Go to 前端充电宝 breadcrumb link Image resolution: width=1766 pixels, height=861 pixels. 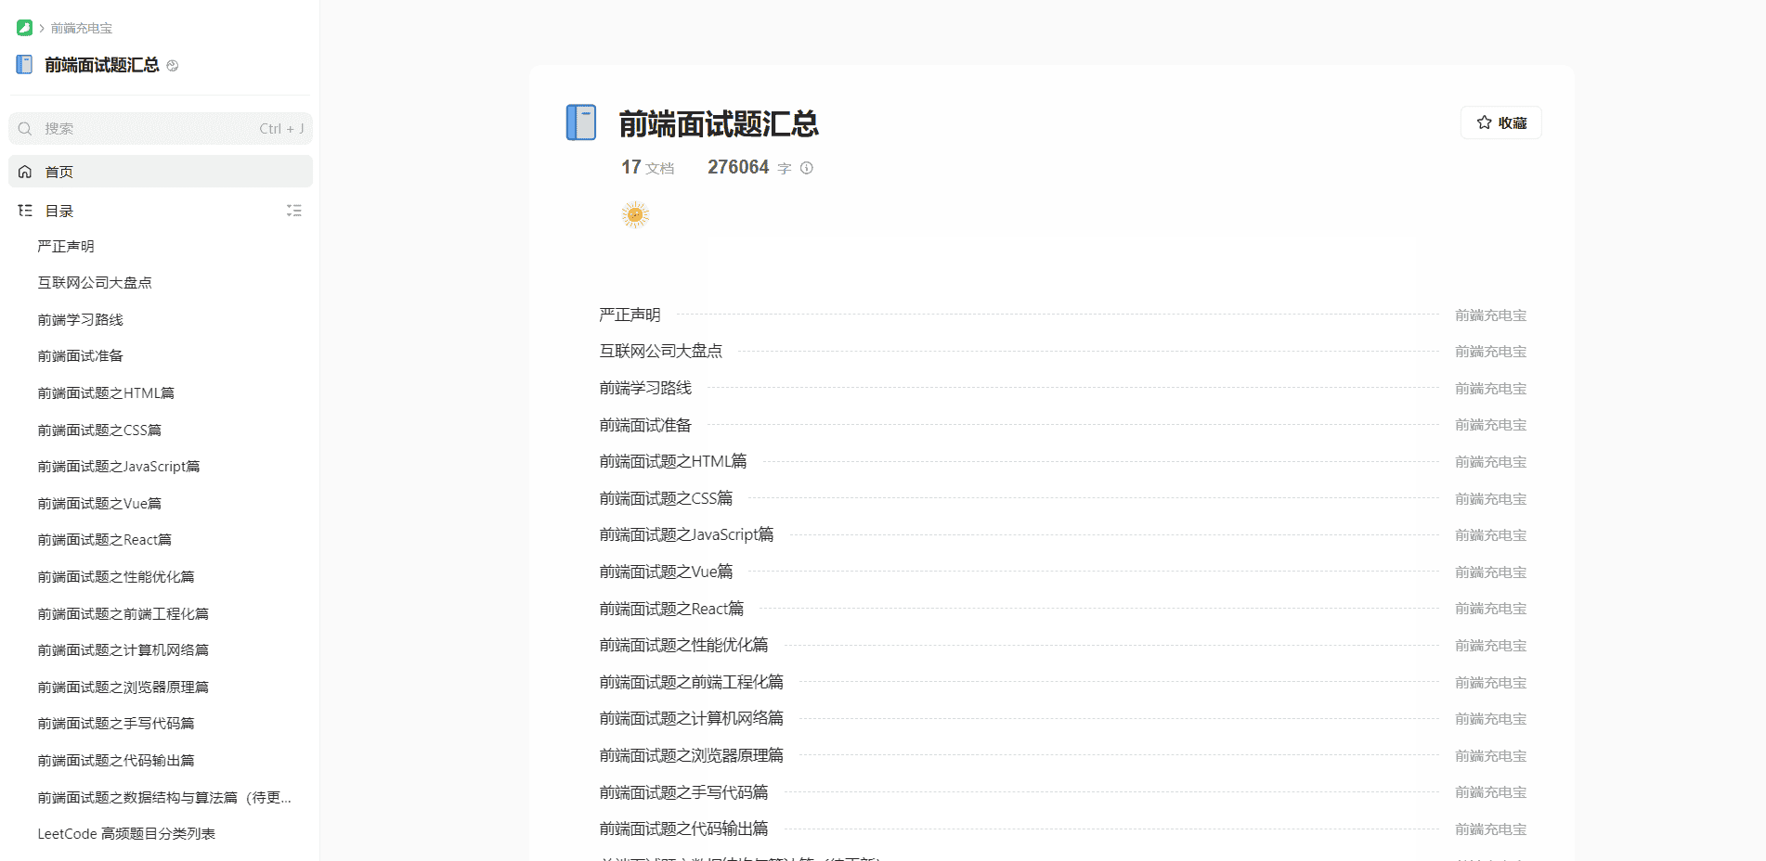coord(82,28)
